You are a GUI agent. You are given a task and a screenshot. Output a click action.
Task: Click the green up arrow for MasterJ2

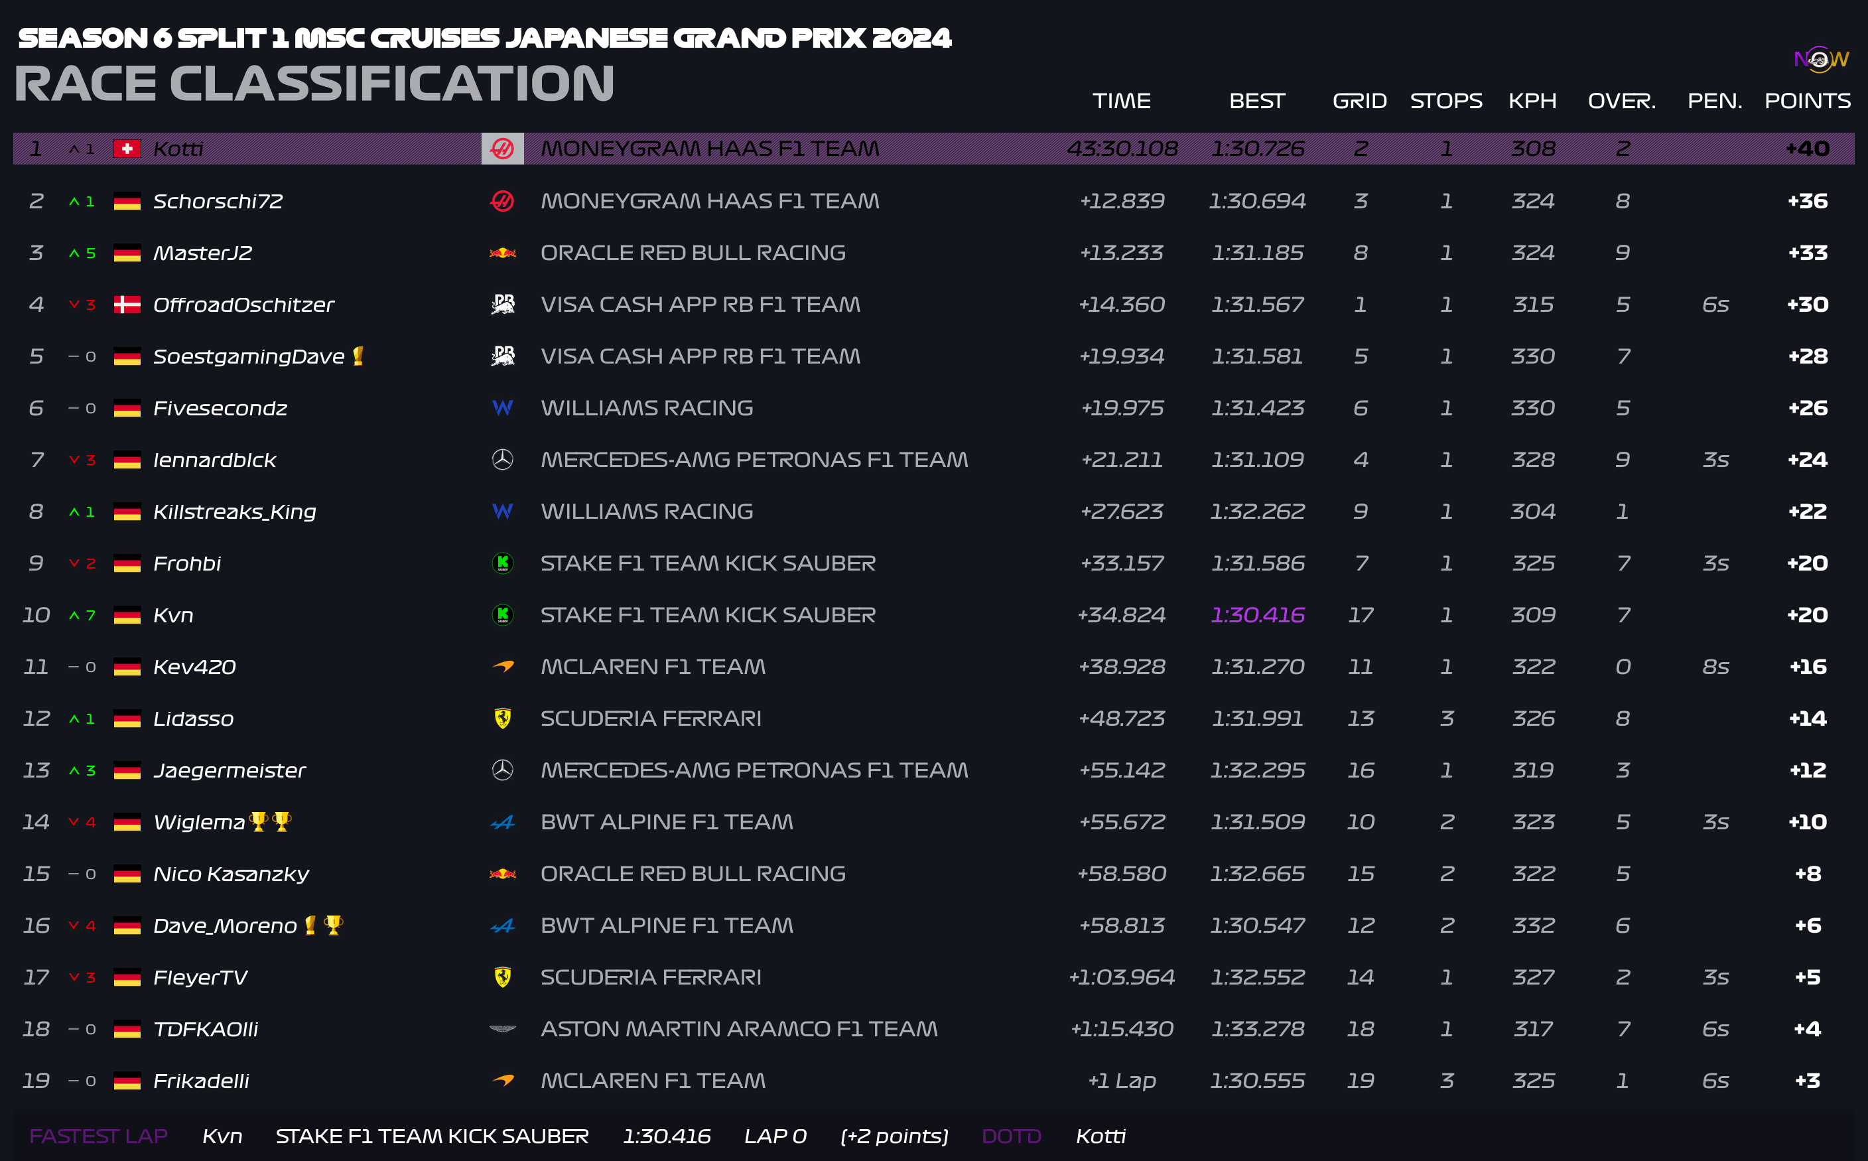coord(74,253)
